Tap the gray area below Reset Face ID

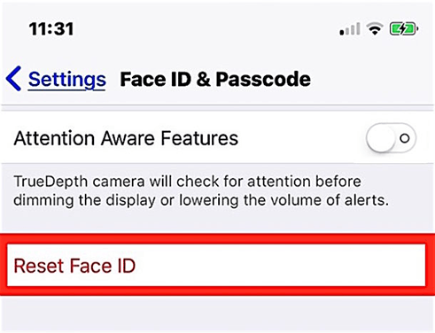[x=217, y=314]
